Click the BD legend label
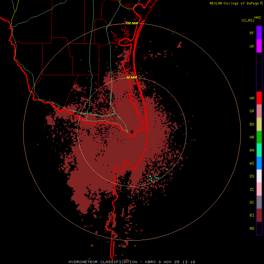This screenshot has height=264, width=264. (x=252, y=124)
